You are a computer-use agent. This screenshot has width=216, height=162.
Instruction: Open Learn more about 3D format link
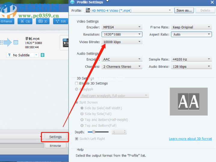pos(190,139)
